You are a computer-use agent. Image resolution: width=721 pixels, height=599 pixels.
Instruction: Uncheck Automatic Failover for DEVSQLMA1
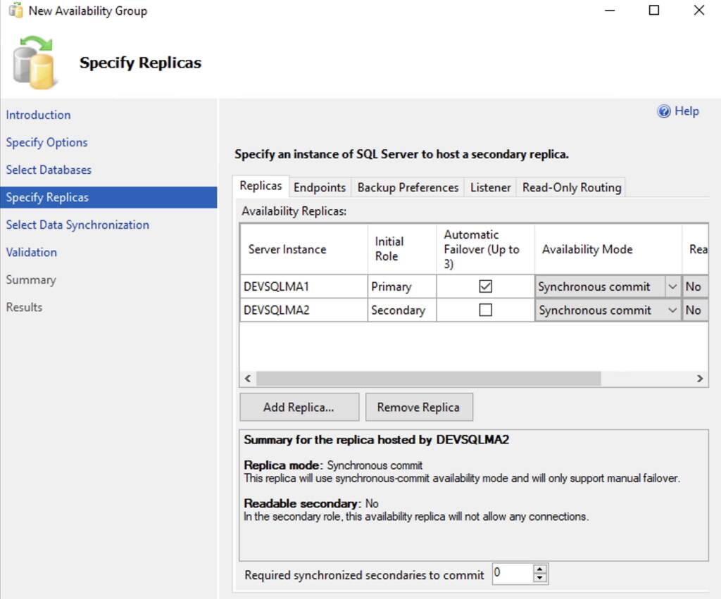[x=484, y=286]
